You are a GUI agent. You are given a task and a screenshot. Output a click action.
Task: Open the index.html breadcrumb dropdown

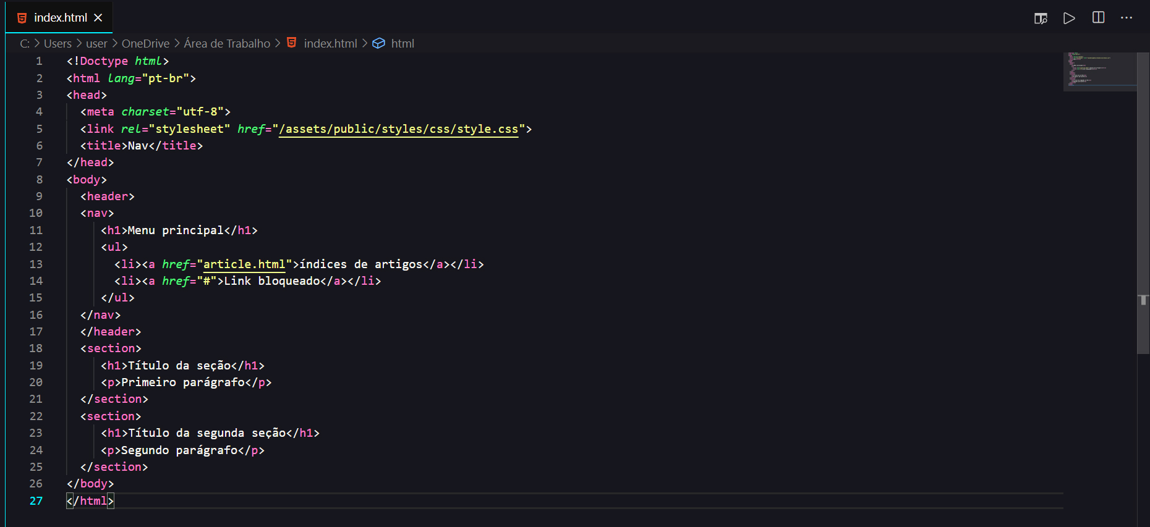coord(330,43)
